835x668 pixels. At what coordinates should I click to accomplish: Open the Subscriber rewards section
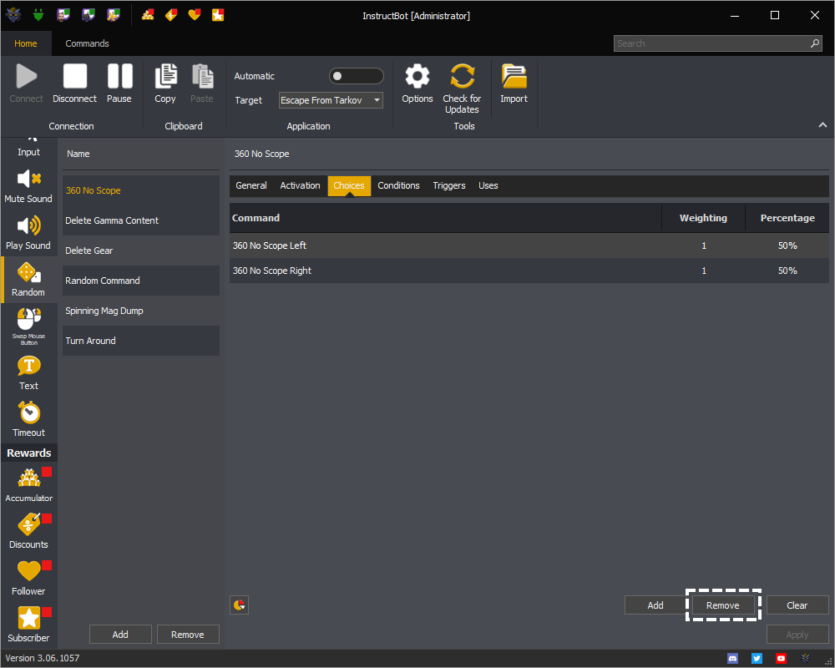pos(28,625)
